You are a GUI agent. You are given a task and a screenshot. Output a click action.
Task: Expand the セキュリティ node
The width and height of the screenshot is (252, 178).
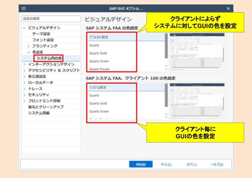(x=24, y=95)
